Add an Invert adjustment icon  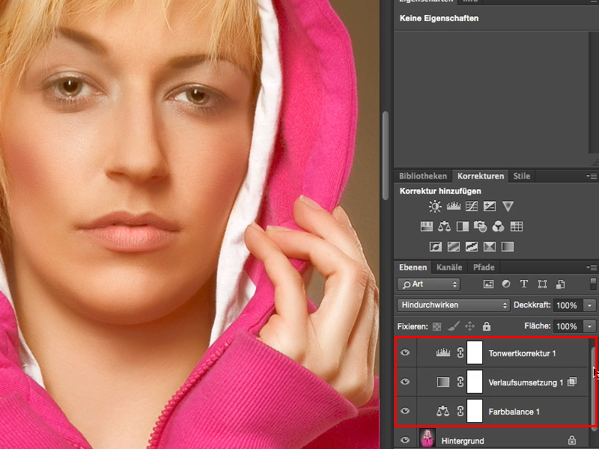436,247
